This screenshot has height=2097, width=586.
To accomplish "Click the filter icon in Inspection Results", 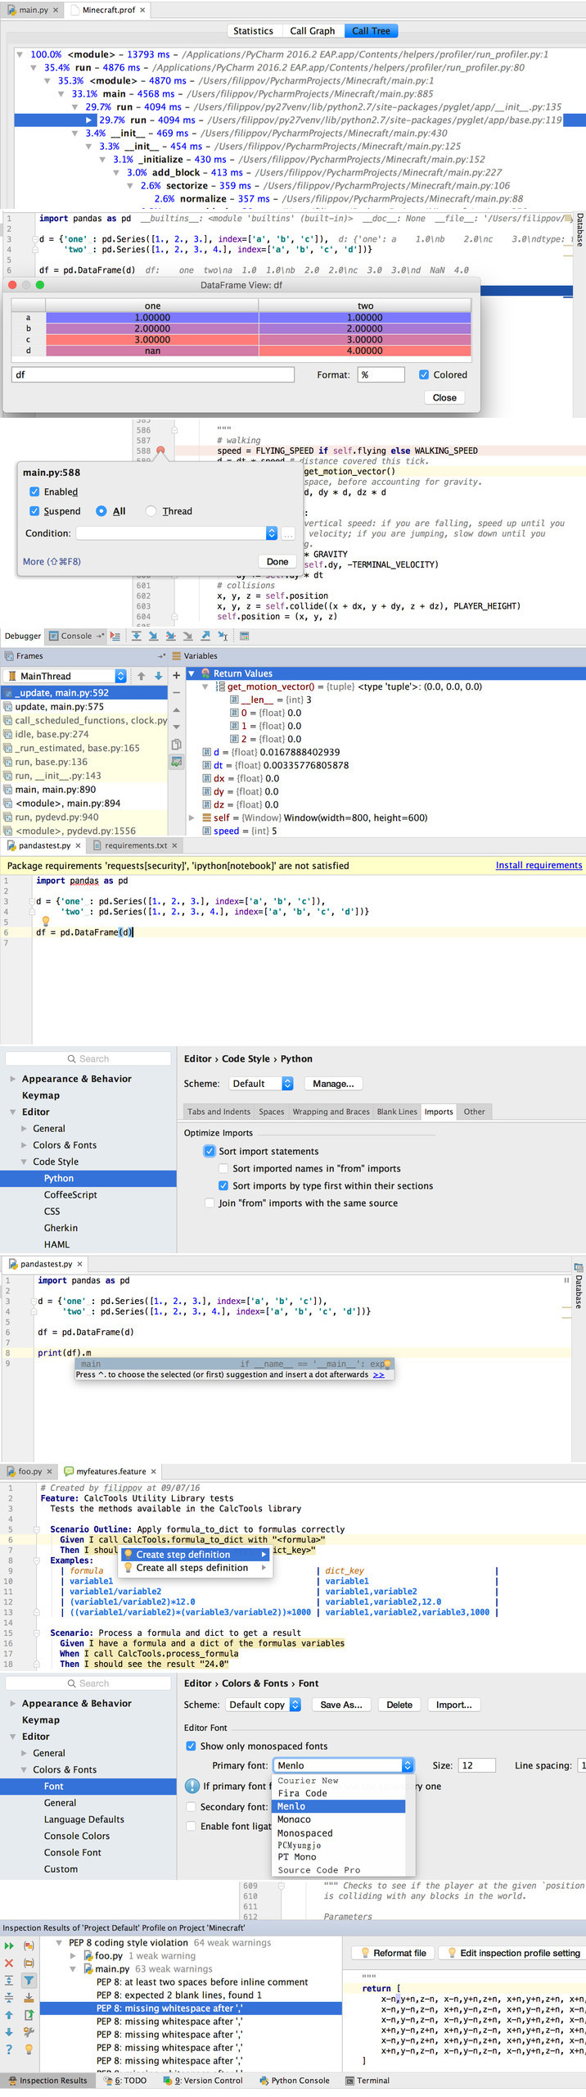I will coord(29,1980).
